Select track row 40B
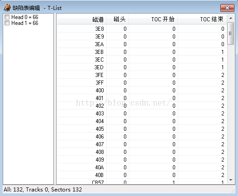238x196 pixels. tap(142, 175)
